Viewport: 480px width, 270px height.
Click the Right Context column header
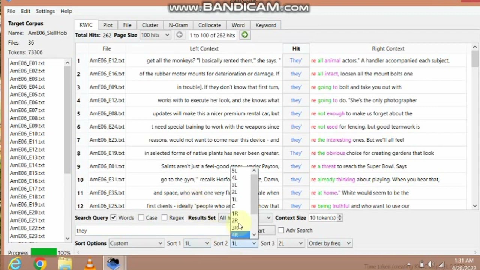coord(388,49)
